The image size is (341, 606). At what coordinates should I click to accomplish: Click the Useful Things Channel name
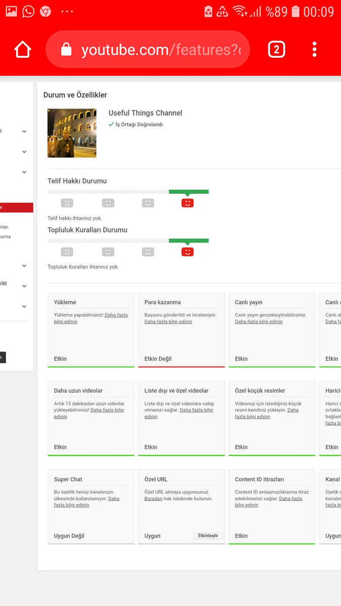145,113
